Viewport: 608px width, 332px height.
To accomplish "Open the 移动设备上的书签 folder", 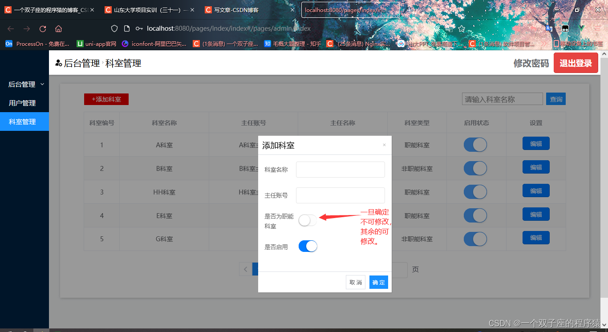I will click(578, 44).
